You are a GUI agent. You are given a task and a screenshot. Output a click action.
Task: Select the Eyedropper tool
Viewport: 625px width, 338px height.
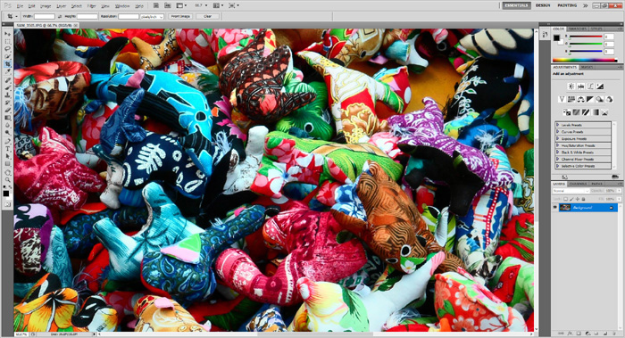click(x=7, y=71)
